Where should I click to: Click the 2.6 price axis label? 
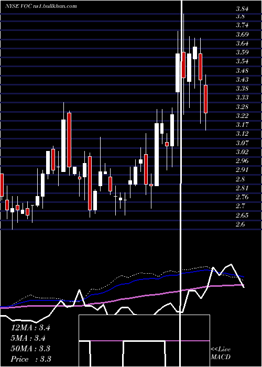tap(240, 224)
